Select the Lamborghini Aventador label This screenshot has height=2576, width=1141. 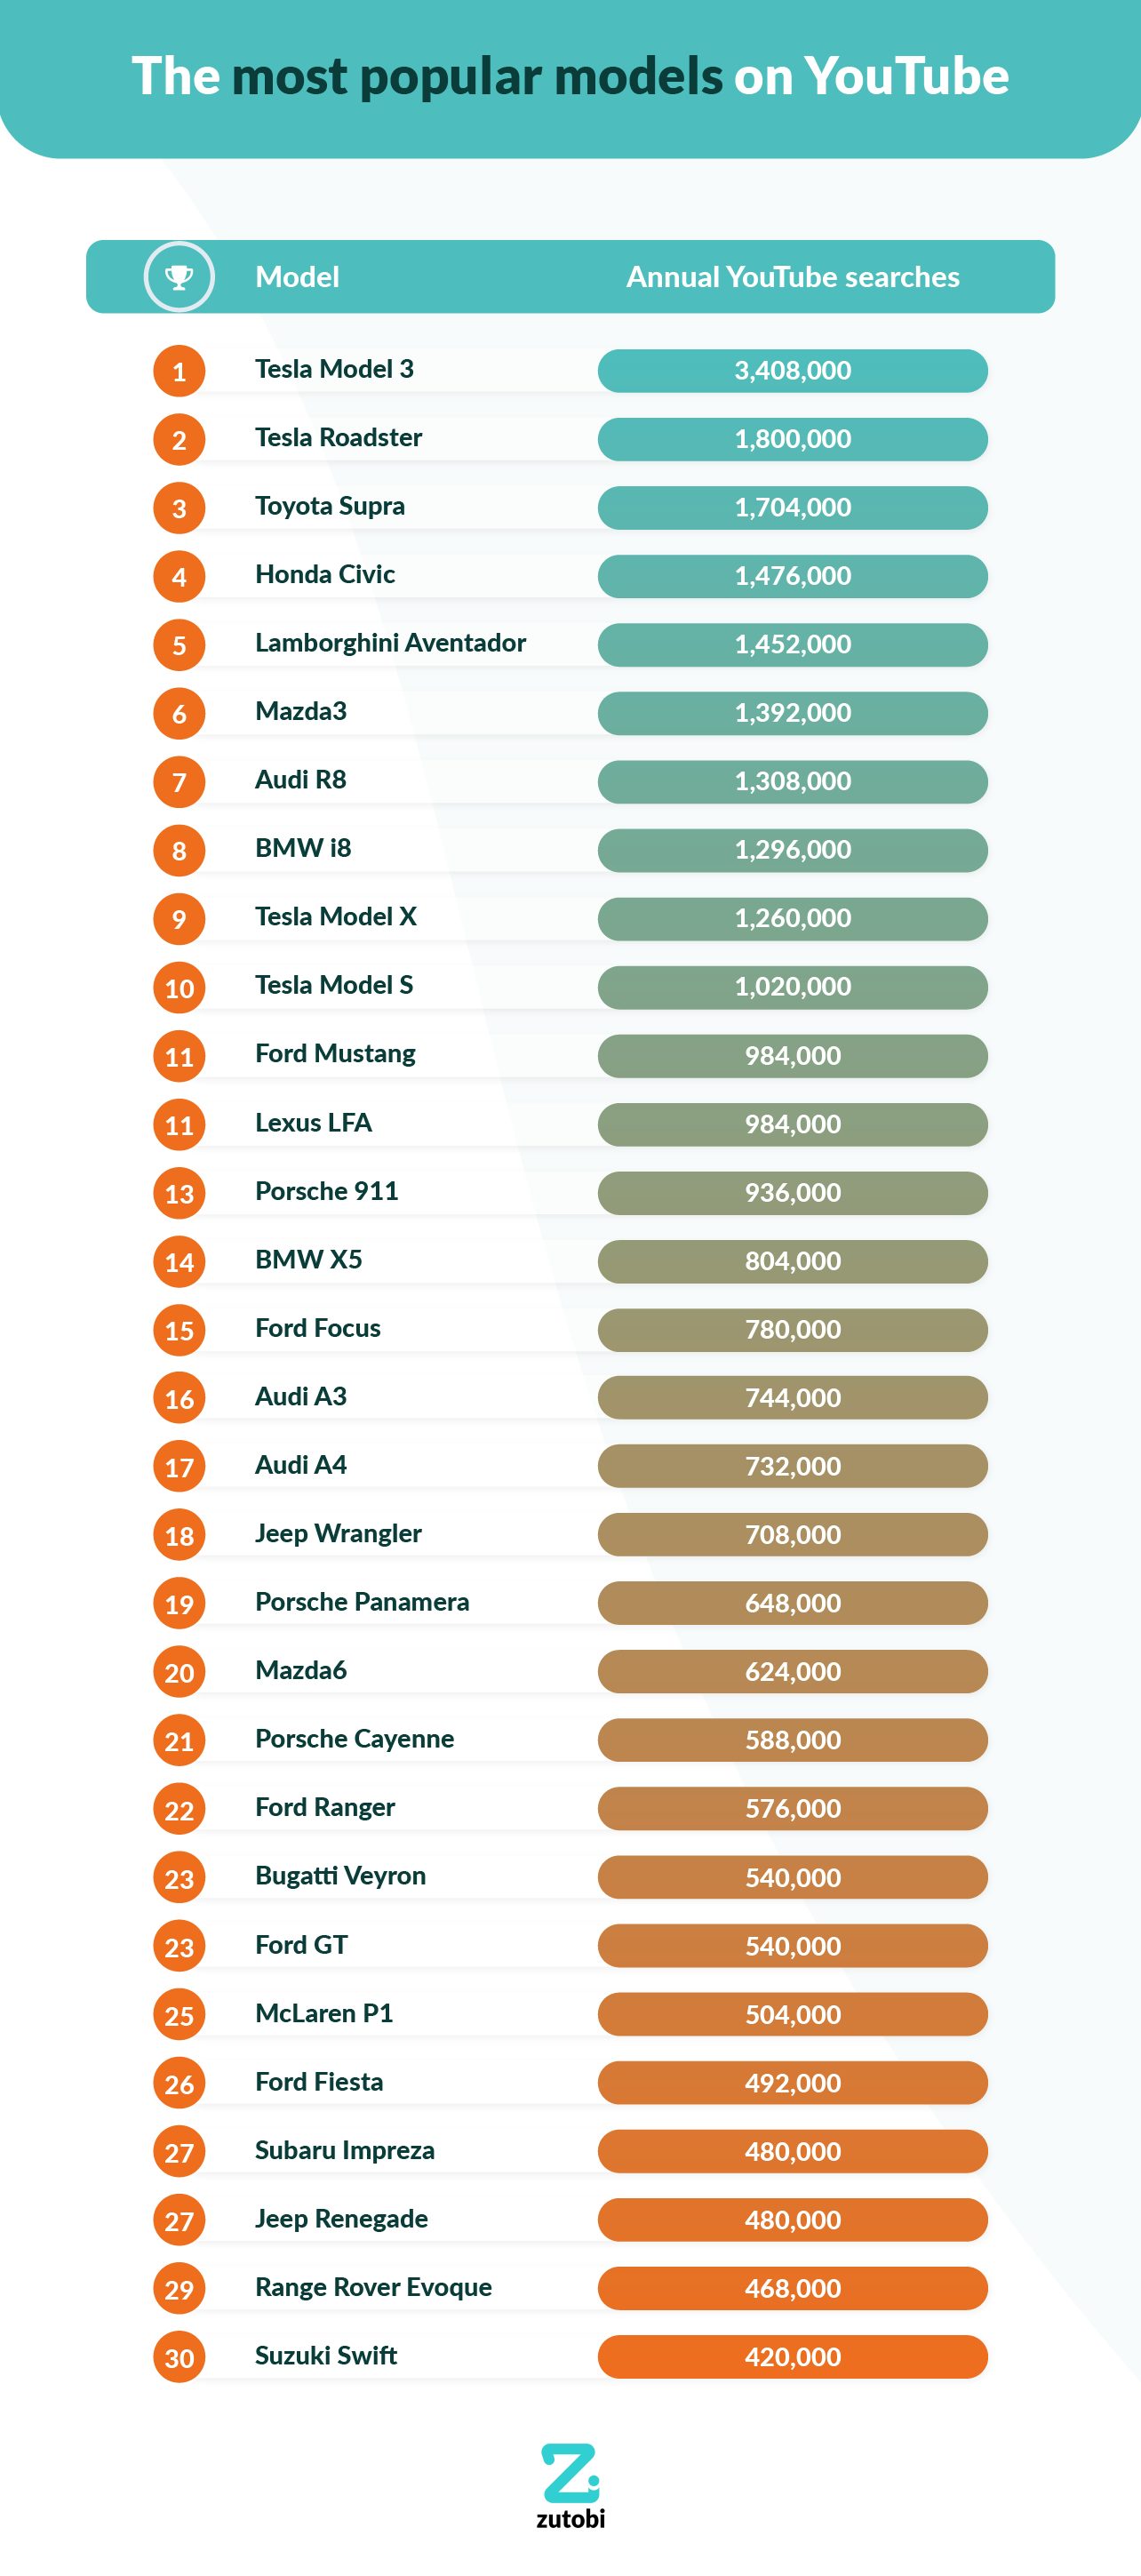point(390,643)
